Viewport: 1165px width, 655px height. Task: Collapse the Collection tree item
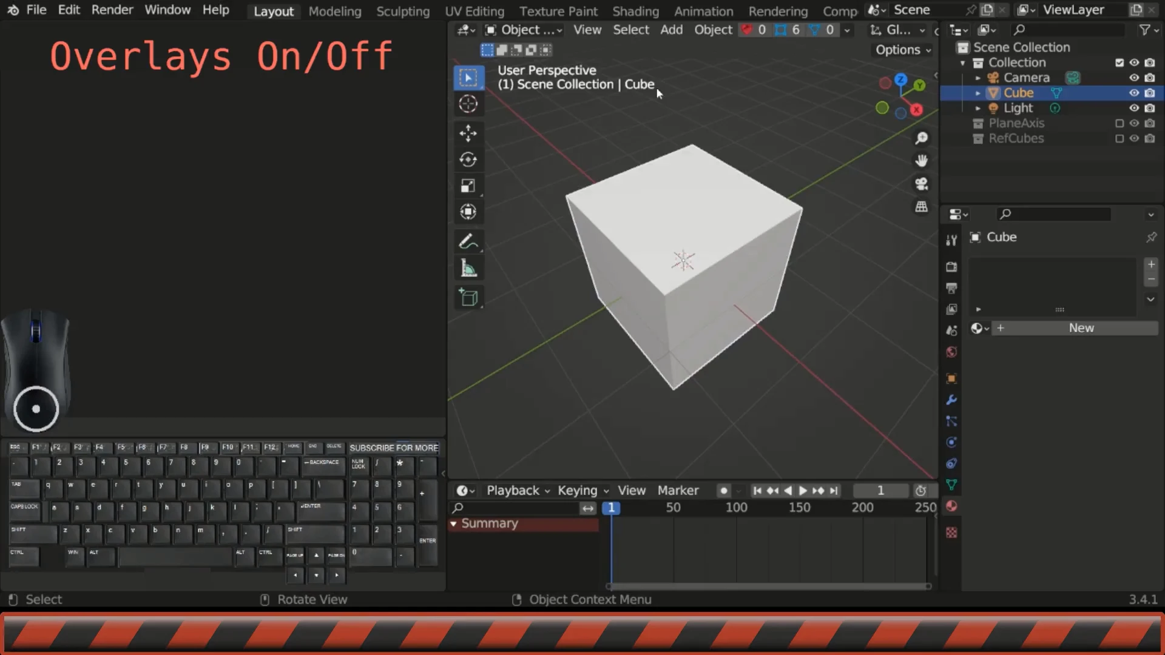tap(962, 62)
